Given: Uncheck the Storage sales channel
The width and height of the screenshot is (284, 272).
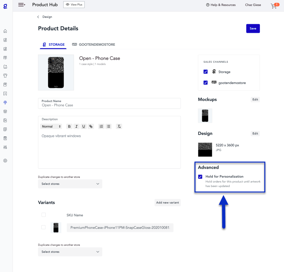Looking at the screenshot, I should pyautogui.click(x=205, y=72).
